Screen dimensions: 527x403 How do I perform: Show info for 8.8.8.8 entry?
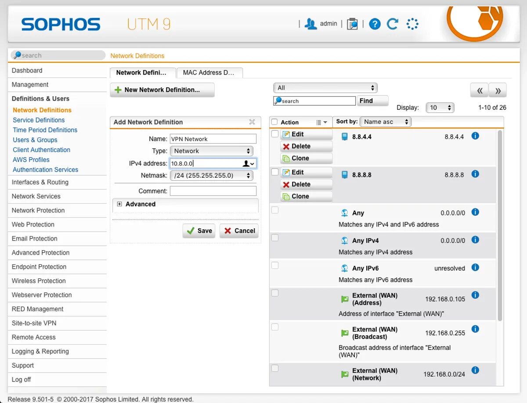pyautogui.click(x=475, y=174)
